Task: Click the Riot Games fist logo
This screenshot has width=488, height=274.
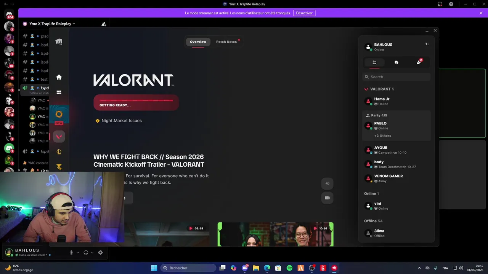Action: [x=59, y=42]
